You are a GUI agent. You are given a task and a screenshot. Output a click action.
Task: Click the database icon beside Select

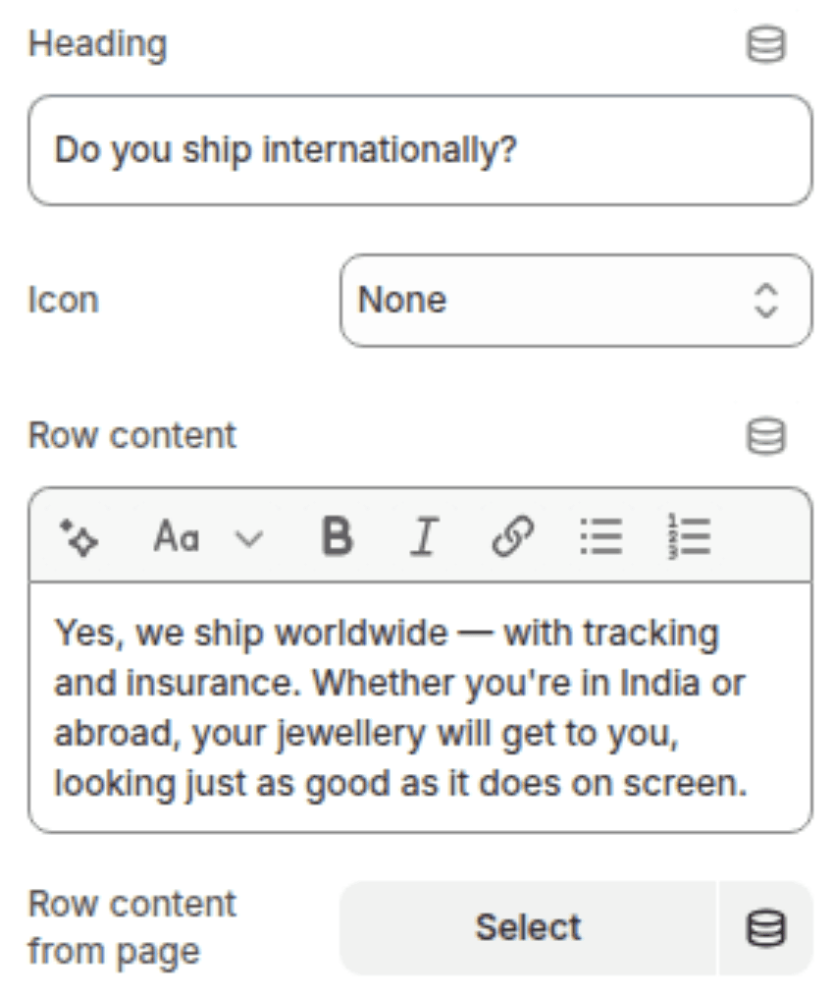coord(765,928)
